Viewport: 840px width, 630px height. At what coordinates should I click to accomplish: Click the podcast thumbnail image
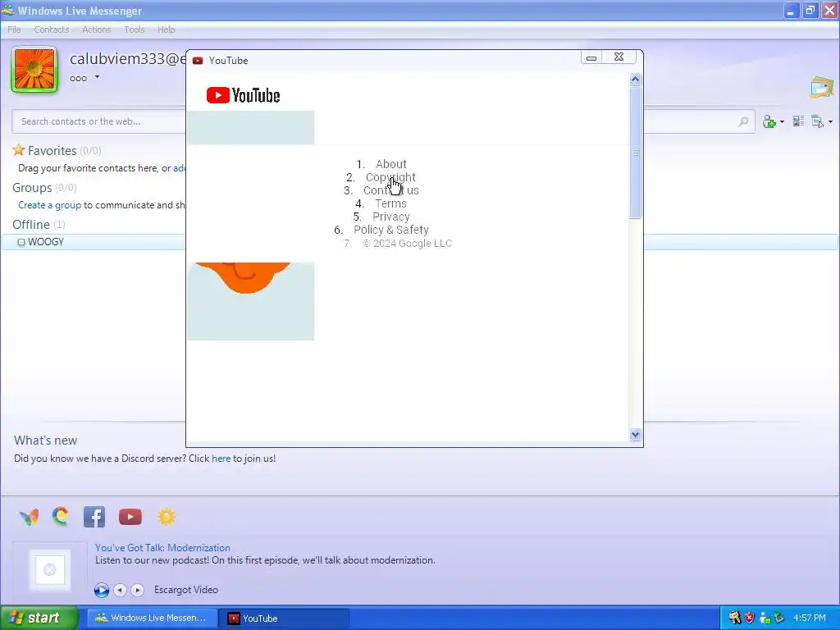50,569
